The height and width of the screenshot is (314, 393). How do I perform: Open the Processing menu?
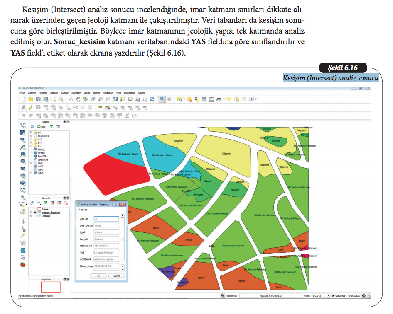pos(130,93)
